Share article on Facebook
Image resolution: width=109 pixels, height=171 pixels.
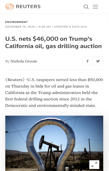coord(87,61)
